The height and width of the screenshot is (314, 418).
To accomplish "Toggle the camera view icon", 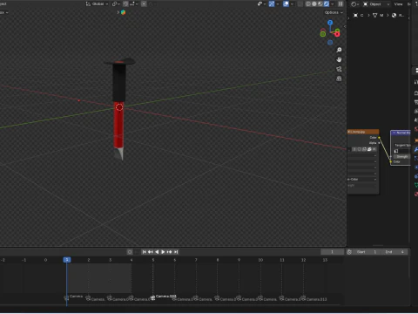I will click(x=339, y=69).
